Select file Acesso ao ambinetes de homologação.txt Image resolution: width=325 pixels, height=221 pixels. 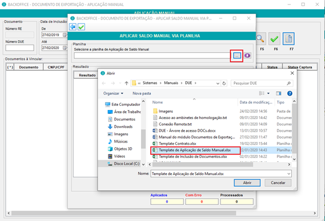tap(190, 117)
